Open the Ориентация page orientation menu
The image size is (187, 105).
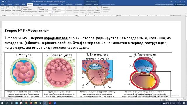8,9
